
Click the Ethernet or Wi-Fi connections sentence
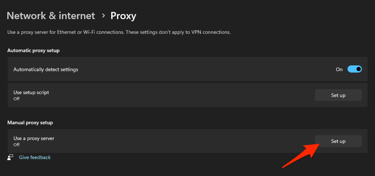coord(65,32)
